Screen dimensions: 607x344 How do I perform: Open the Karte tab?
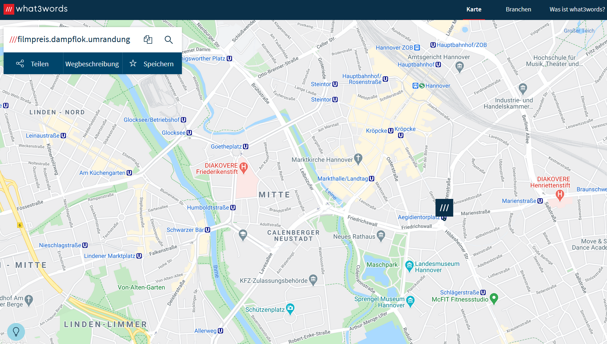click(474, 10)
